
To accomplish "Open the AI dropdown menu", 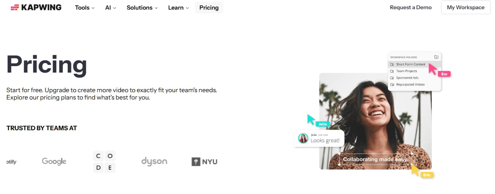I will pos(111,8).
